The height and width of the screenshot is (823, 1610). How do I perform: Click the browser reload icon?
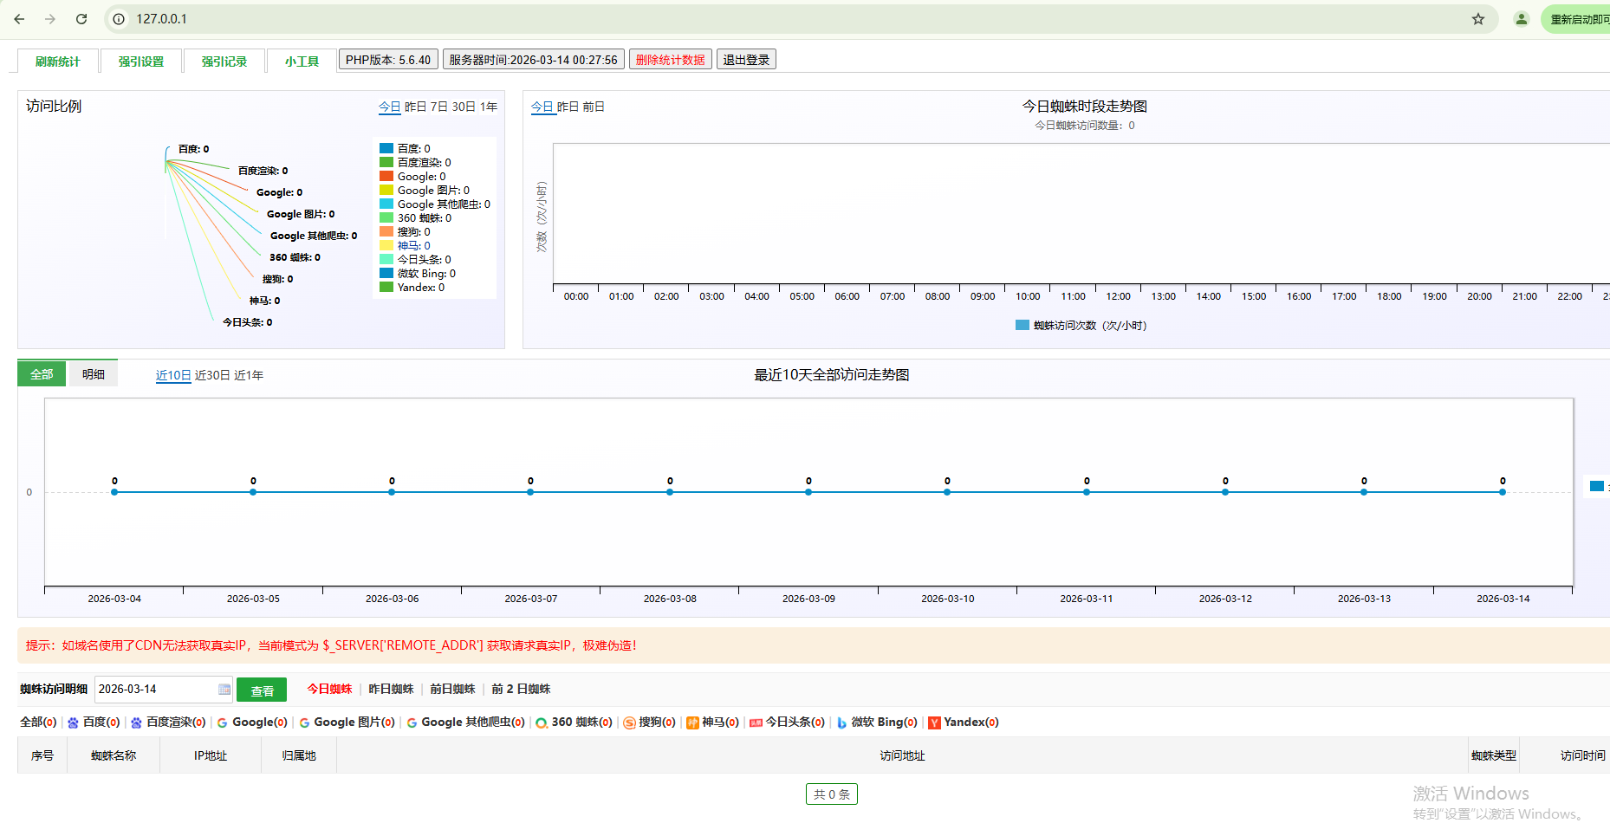pyautogui.click(x=81, y=19)
